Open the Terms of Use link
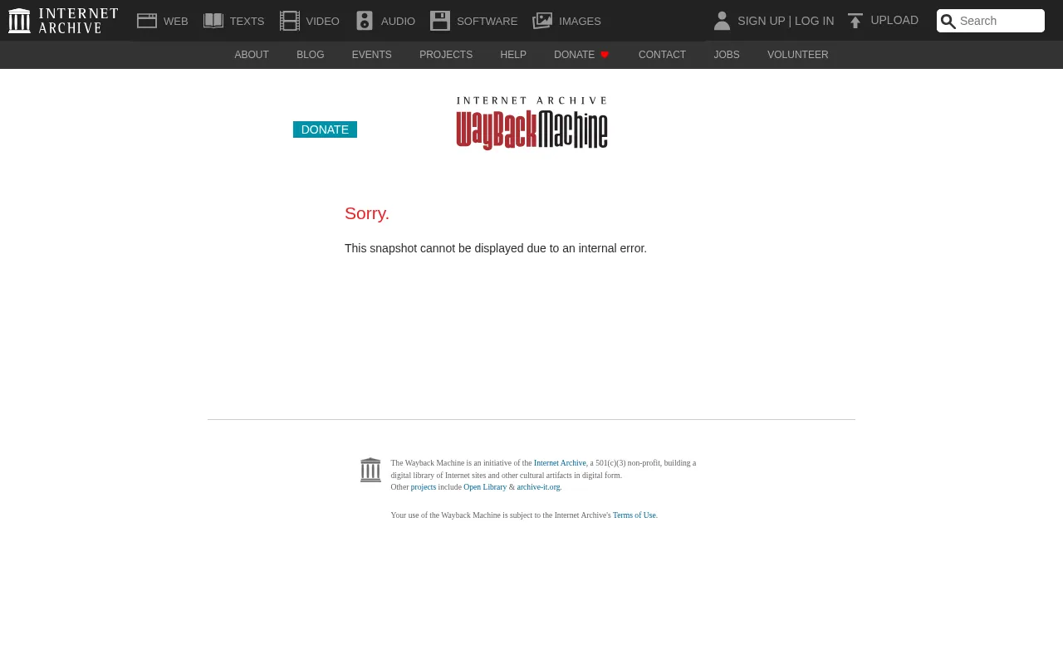The height and width of the screenshot is (664, 1063). (x=634, y=515)
